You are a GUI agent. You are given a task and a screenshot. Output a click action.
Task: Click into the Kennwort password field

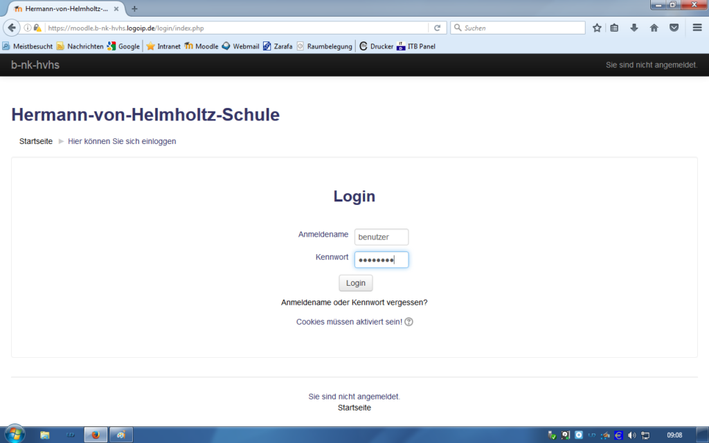[381, 260]
